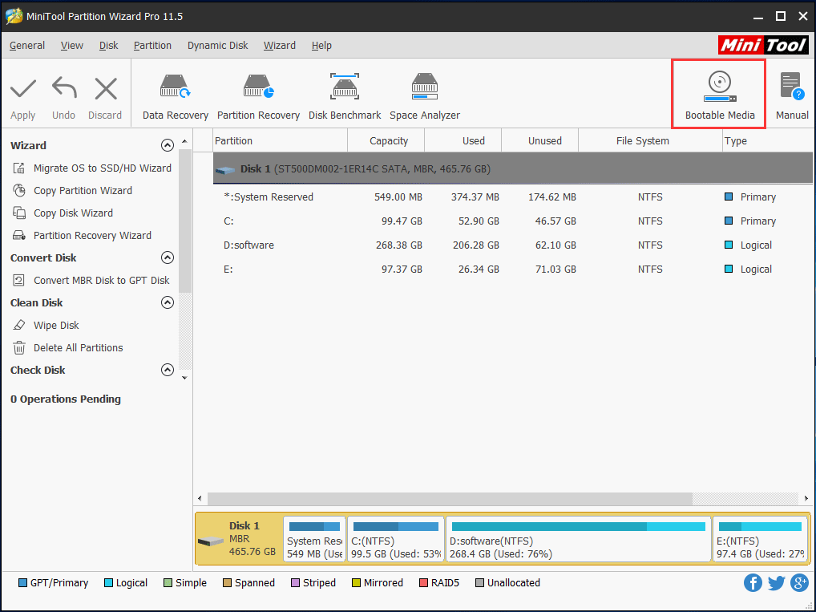Click the Undo arrow icon
This screenshot has width=816, height=612.
coord(64,88)
